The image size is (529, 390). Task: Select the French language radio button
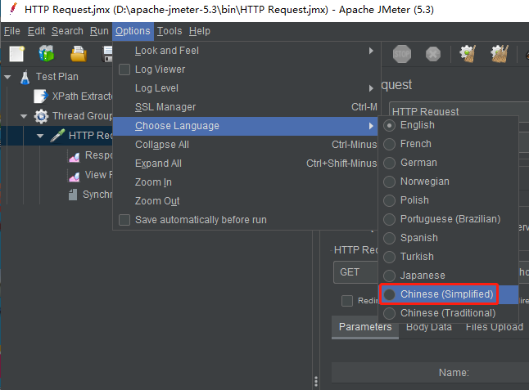tap(389, 145)
